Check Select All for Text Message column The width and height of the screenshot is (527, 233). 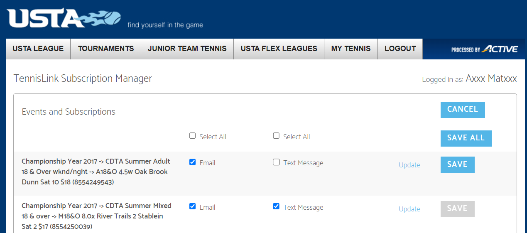coord(276,136)
